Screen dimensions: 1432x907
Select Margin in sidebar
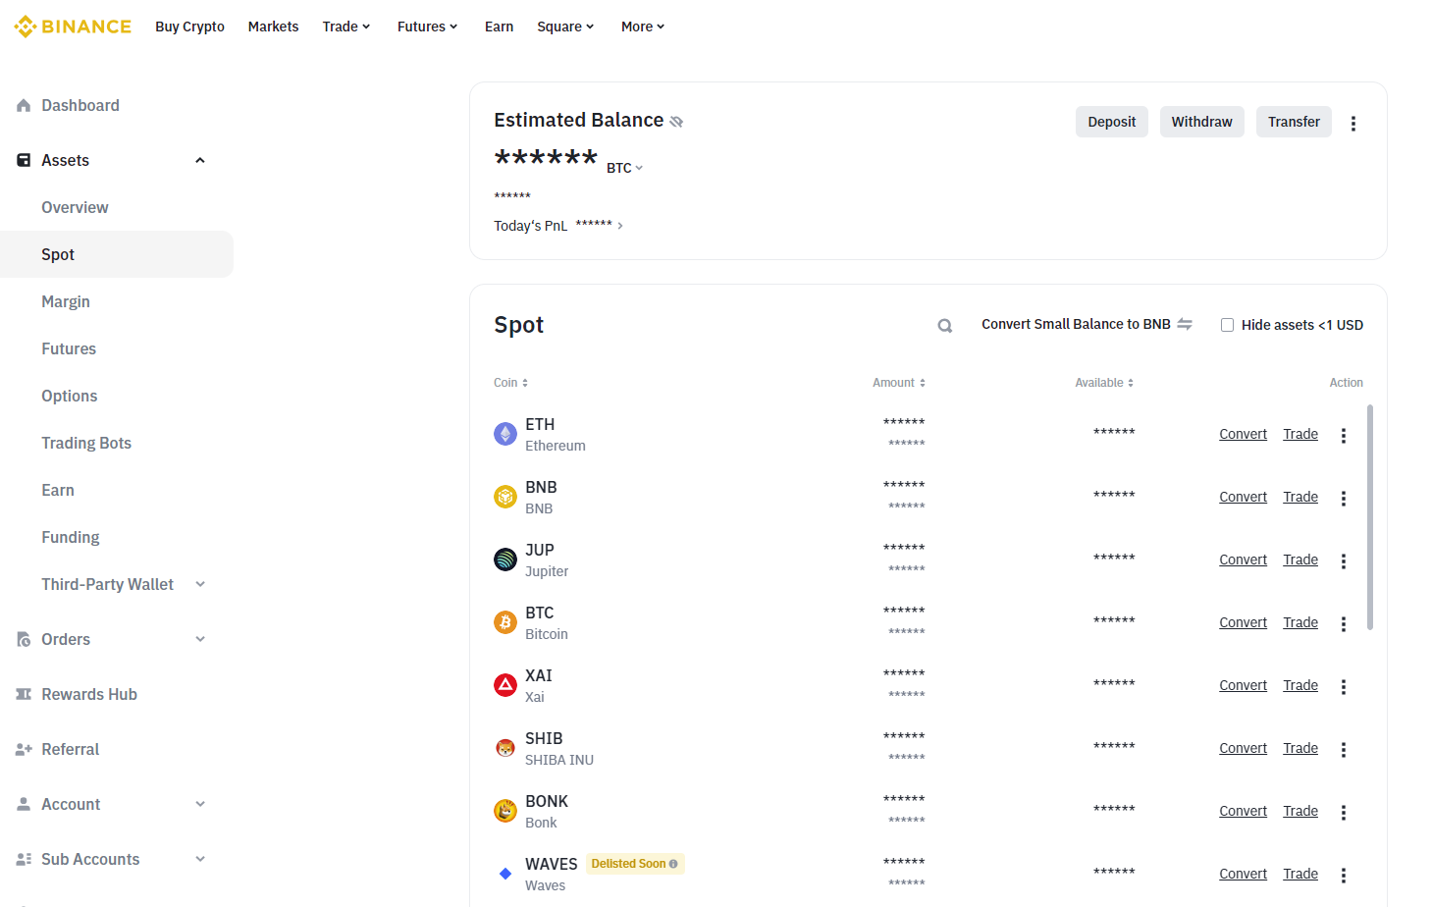click(x=66, y=301)
